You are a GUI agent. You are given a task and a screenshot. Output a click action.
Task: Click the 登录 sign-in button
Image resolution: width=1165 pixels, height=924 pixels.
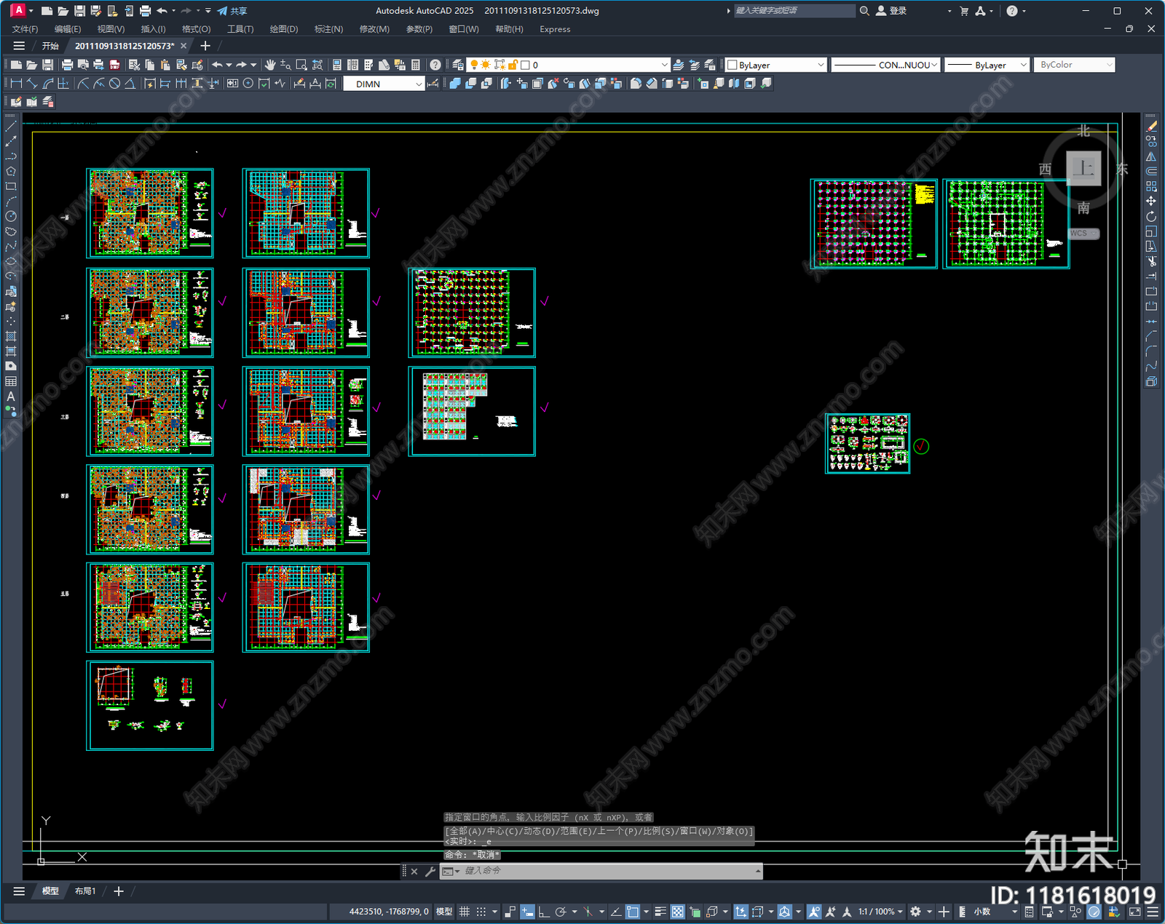click(x=892, y=11)
